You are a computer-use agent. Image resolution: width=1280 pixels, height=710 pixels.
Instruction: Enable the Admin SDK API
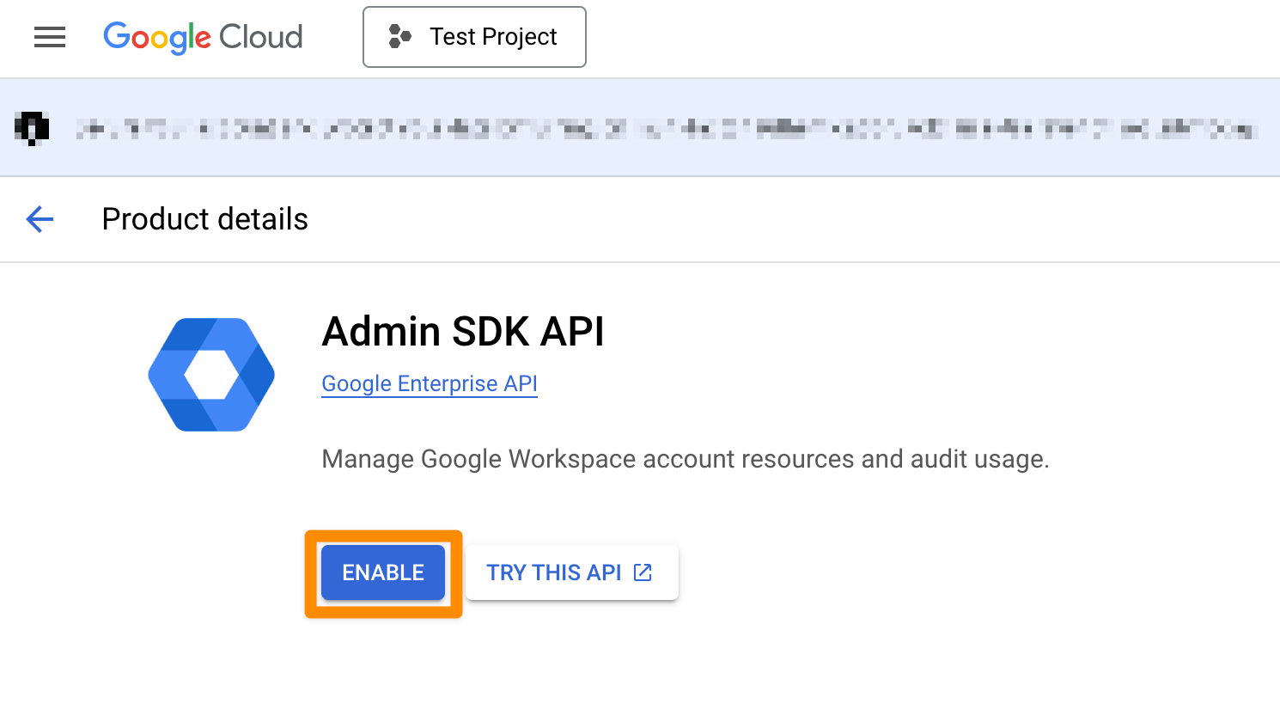(383, 572)
